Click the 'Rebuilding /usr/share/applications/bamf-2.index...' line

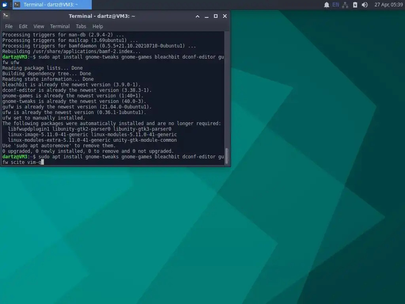(72, 51)
